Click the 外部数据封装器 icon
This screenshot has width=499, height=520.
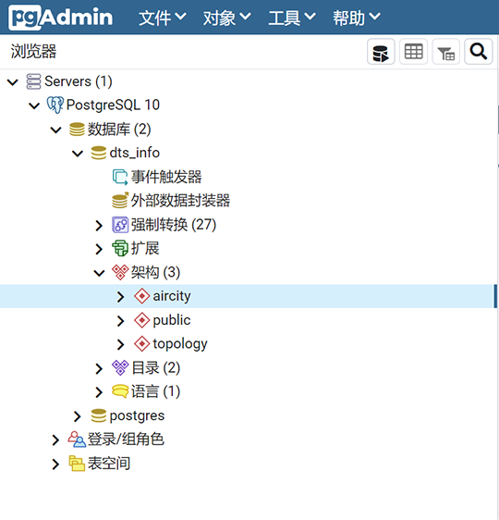click(120, 200)
